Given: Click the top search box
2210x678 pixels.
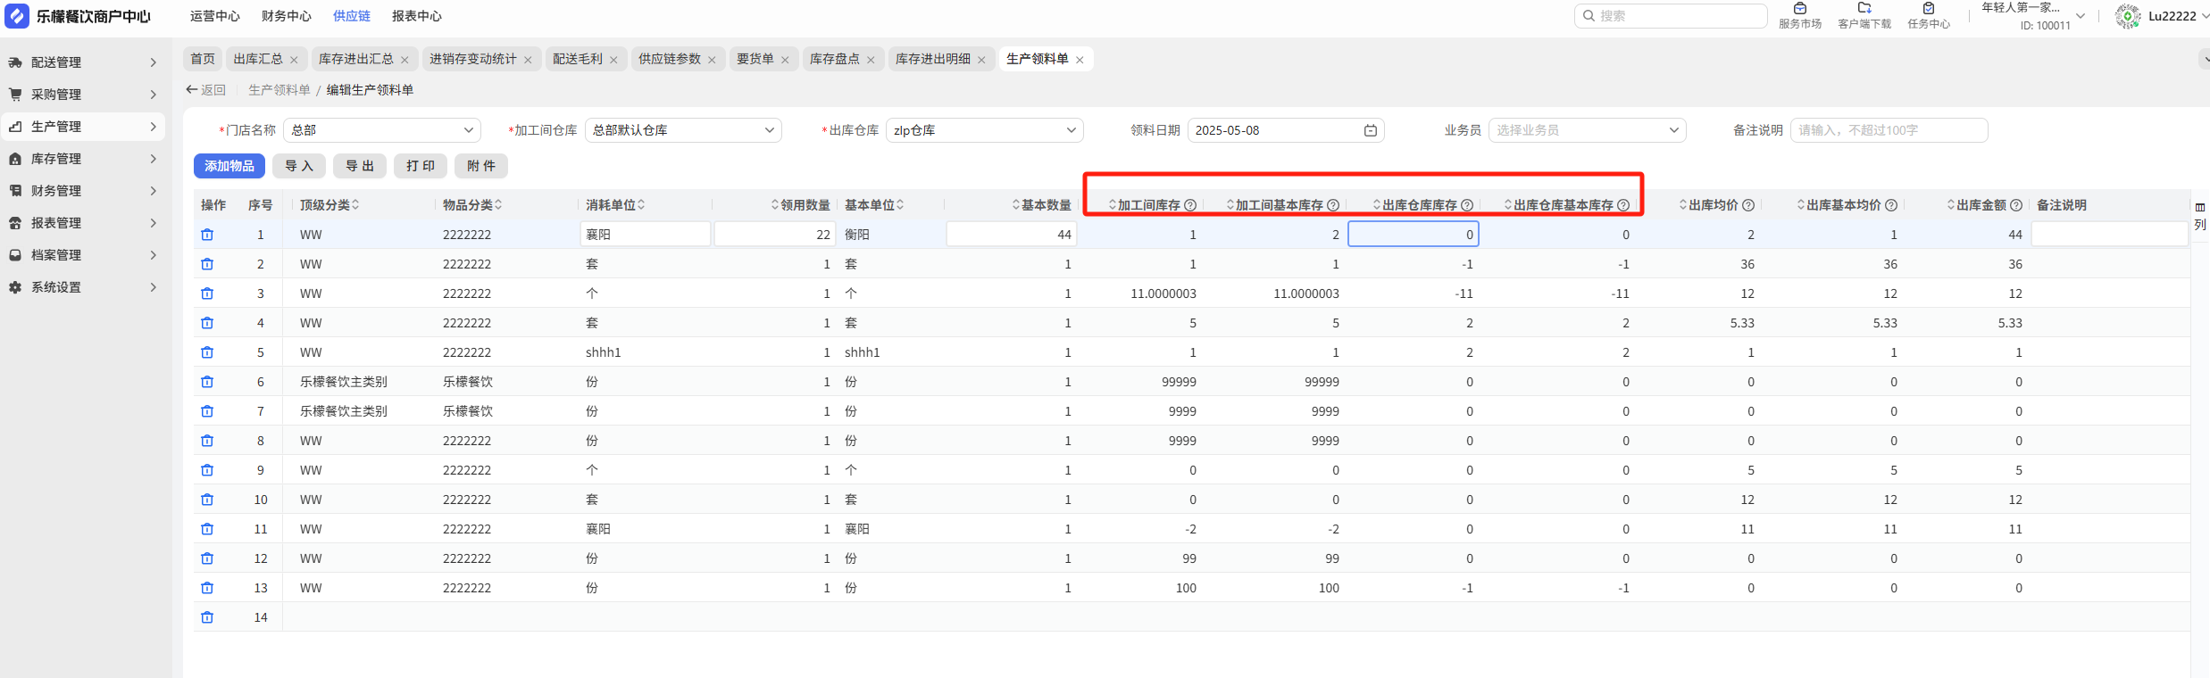Looking at the screenshot, I should coord(1671,16).
